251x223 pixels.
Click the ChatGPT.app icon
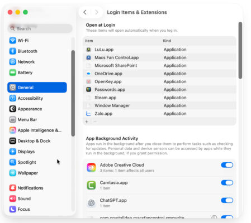click(91, 203)
